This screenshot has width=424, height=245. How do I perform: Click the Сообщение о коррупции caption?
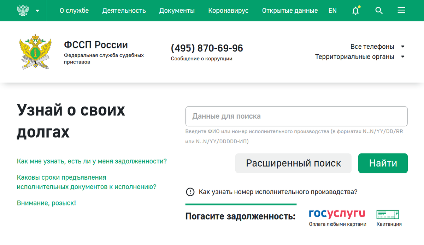coord(202,59)
